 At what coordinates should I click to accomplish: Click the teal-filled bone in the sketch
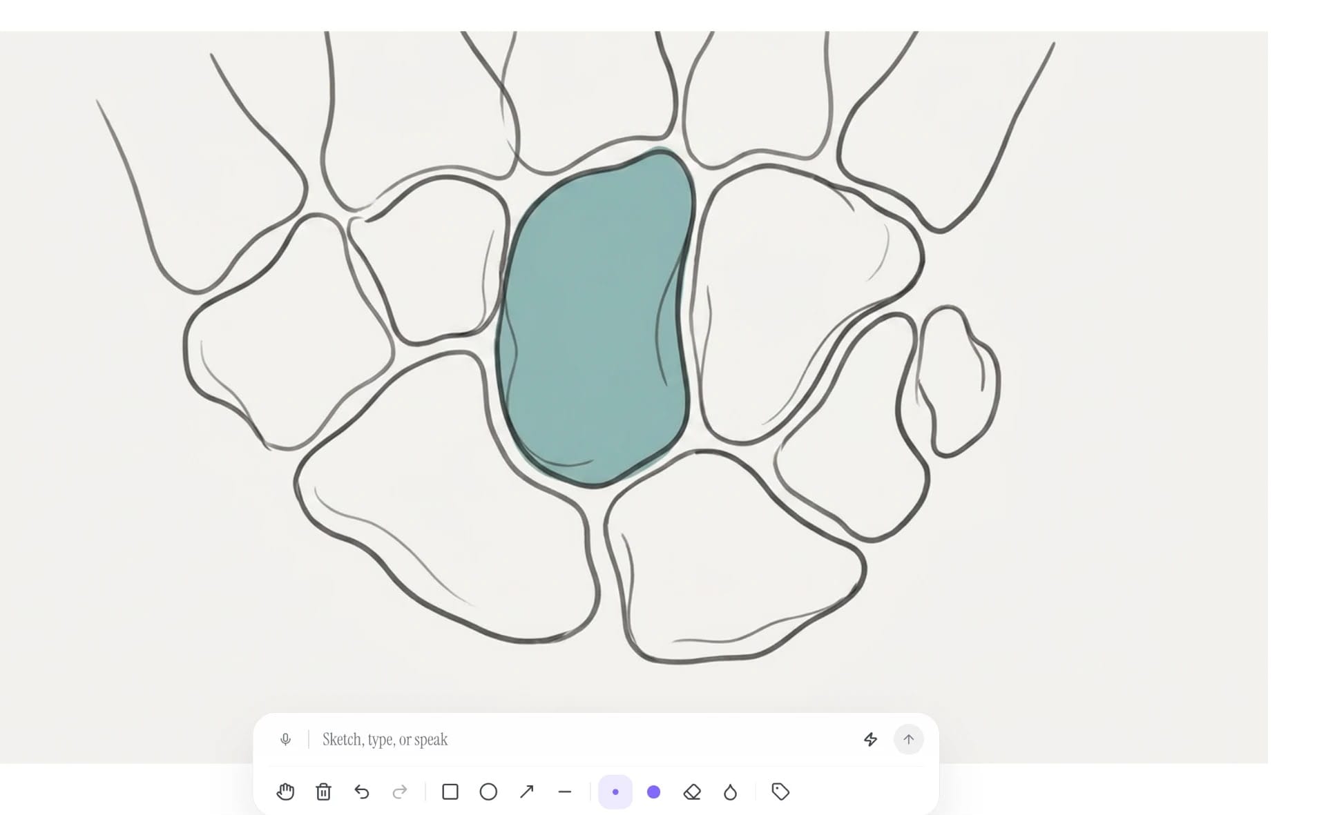click(x=595, y=317)
